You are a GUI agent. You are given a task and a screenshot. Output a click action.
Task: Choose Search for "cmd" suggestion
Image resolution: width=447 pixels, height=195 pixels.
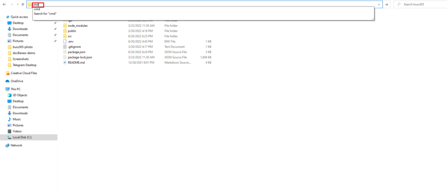coord(45,13)
